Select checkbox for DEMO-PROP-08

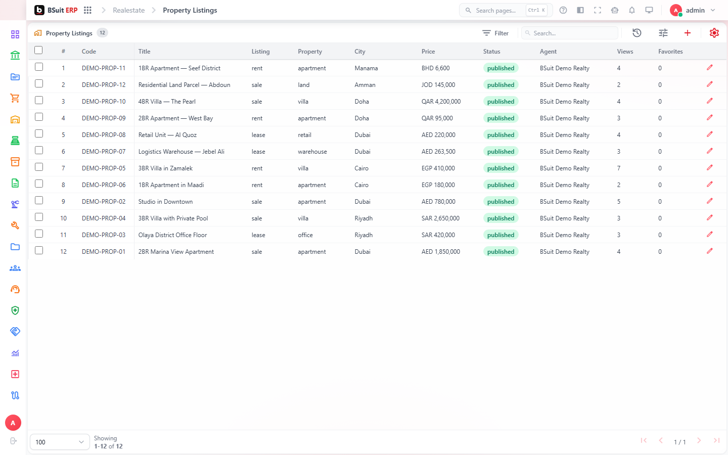(39, 133)
